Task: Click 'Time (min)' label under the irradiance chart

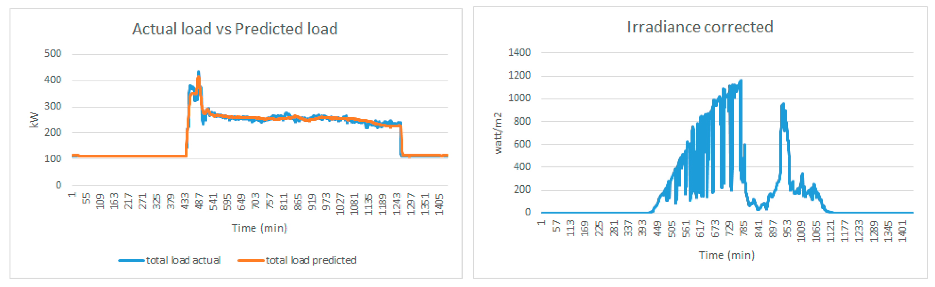Action: [727, 255]
